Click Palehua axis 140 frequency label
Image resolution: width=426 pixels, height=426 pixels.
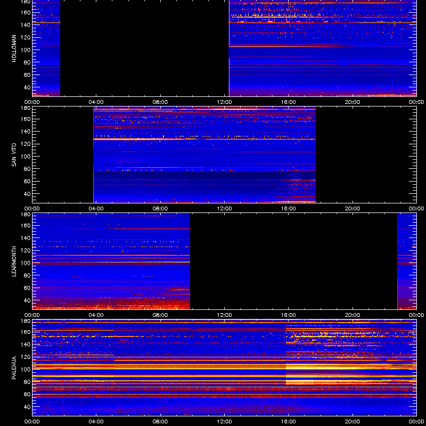click(26, 345)
